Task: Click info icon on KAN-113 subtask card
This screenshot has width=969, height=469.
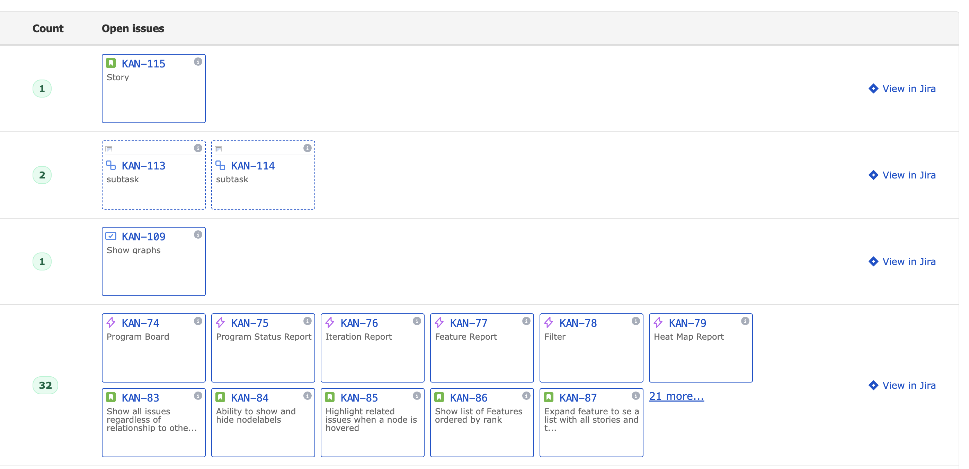Action: click(x=198, y=148)
